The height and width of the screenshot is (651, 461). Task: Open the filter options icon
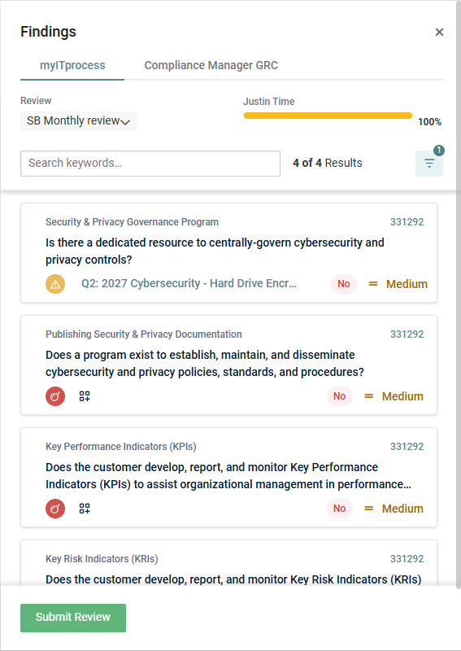pyautogui.click(x=429, y=164)
